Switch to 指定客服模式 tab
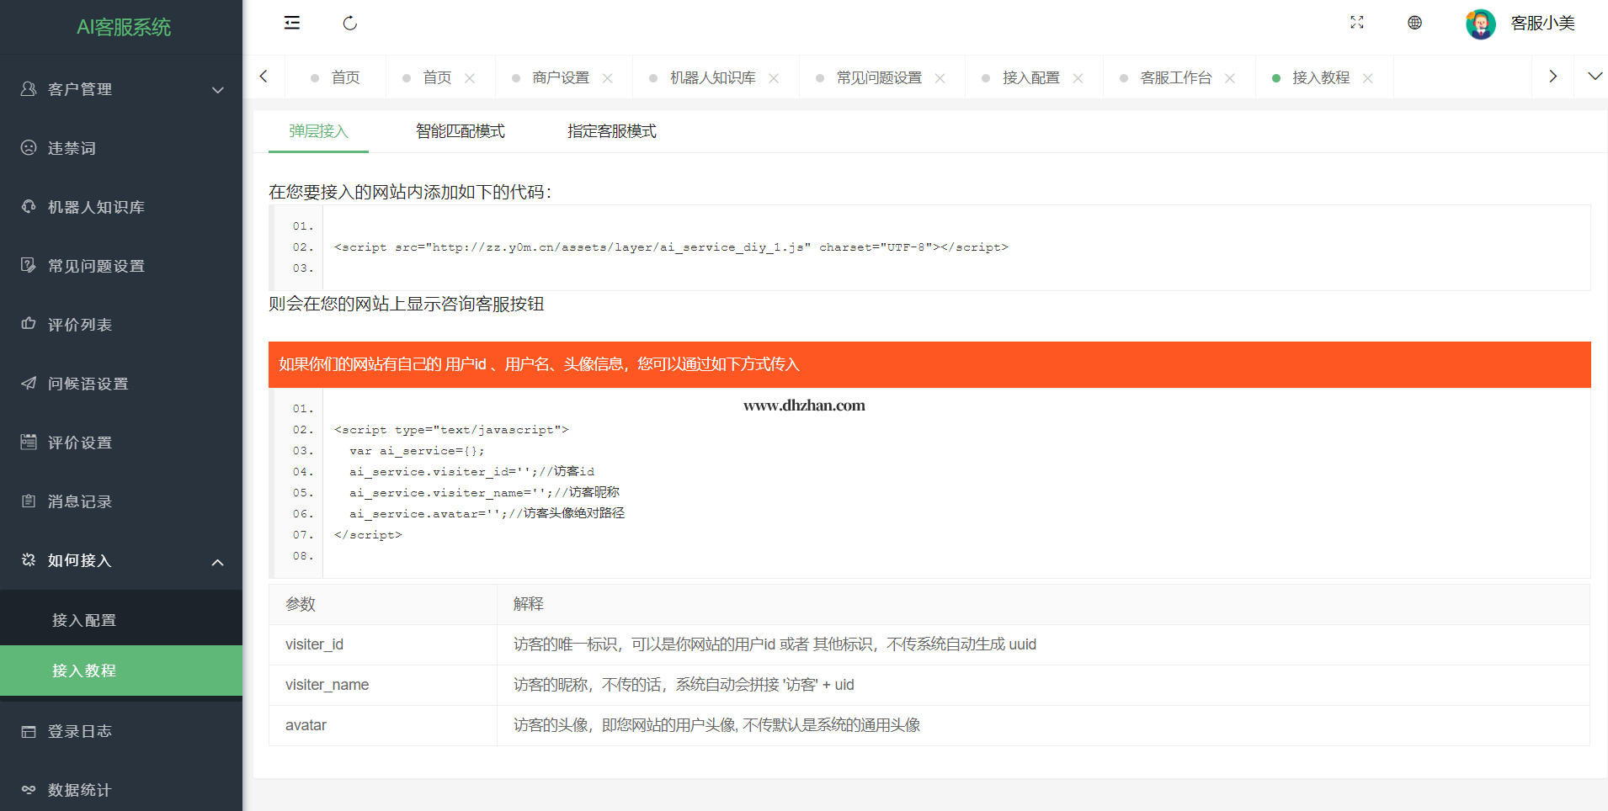Image resolution: width=1608 pixels, height=811 pixels. tap(611, 131)
